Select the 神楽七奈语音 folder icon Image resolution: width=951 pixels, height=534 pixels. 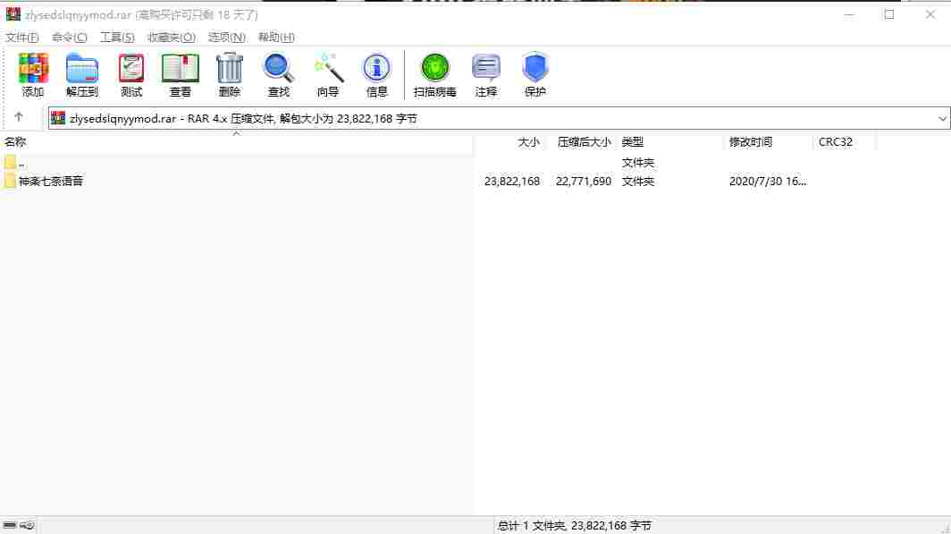pos(10,180)
